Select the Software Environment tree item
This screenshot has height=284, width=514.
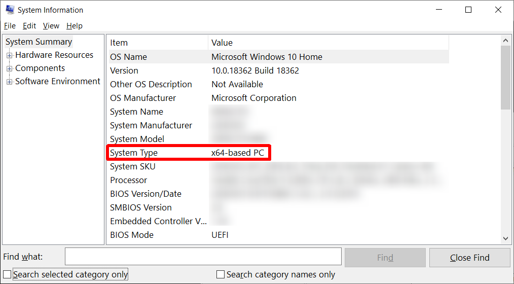point(58,81)
